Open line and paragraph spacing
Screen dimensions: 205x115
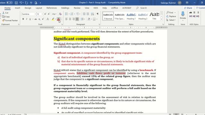(x=83, y=19)
